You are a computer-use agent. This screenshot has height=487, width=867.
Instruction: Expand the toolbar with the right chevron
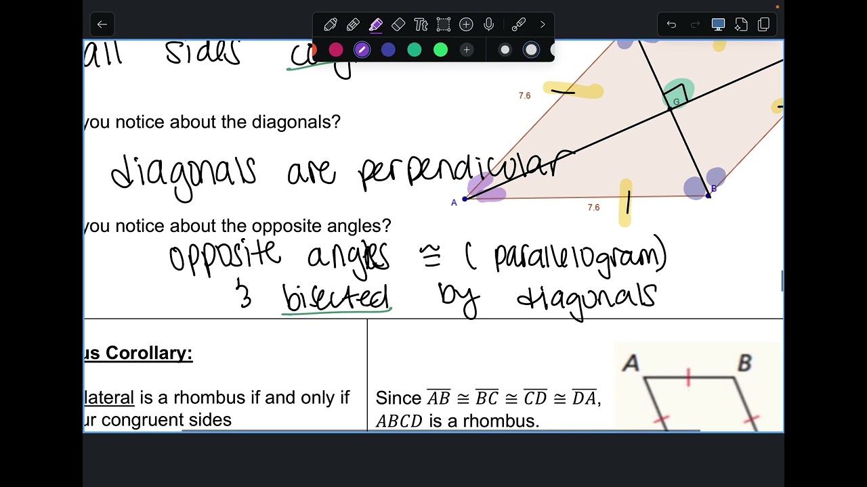pyautogui.click(x=543, y=25)
